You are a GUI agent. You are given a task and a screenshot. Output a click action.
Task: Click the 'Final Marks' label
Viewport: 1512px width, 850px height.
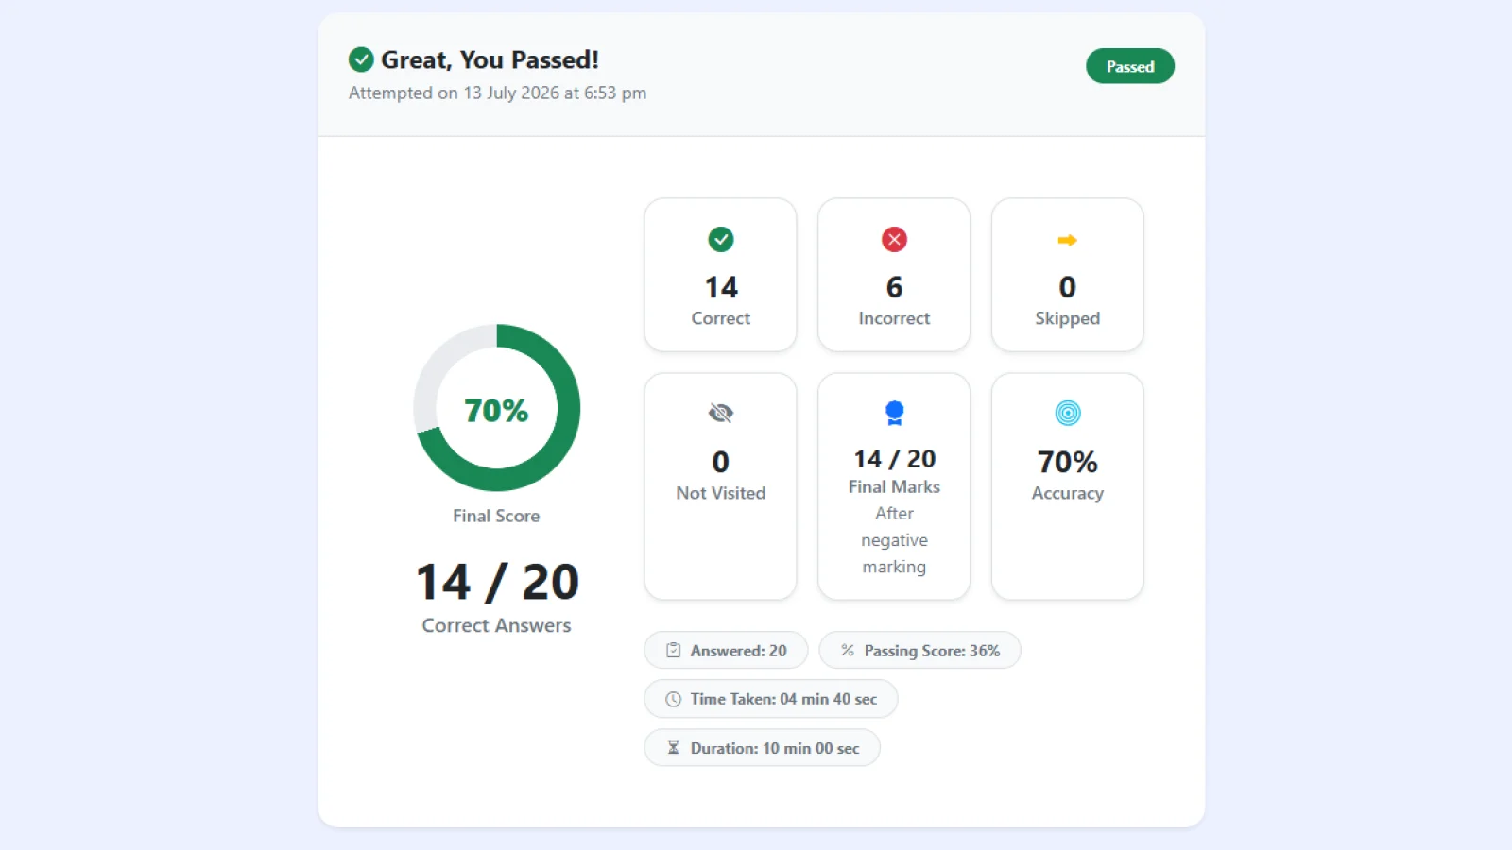coord(894,486)
